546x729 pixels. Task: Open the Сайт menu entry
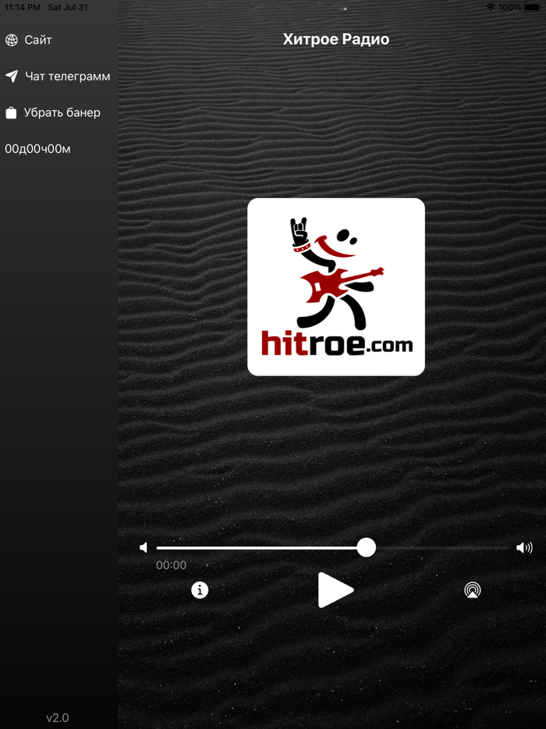point(38,40)
